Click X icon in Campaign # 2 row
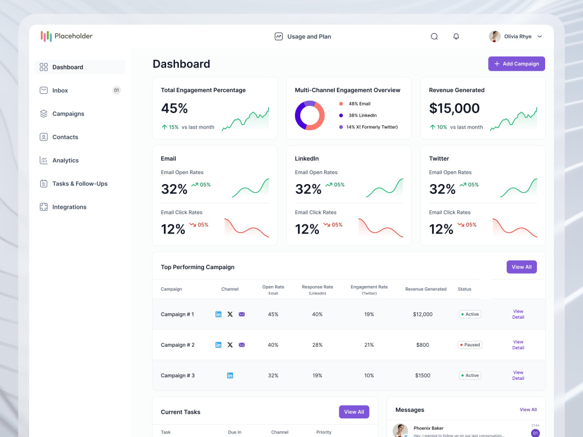Viewport: 583px width, 437px height. tap(230, 345)
